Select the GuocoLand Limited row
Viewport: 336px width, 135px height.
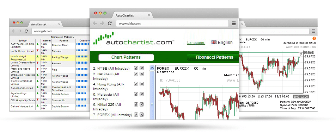click(x=50, y=88)
